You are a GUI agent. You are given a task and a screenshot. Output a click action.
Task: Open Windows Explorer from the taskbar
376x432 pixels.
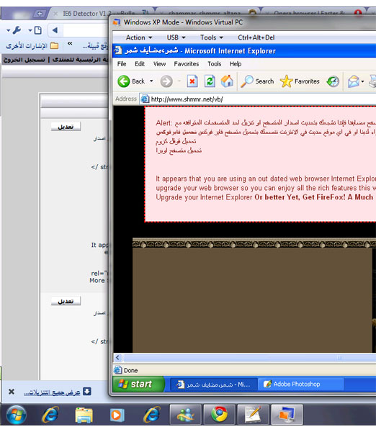(x=84, y=415)
